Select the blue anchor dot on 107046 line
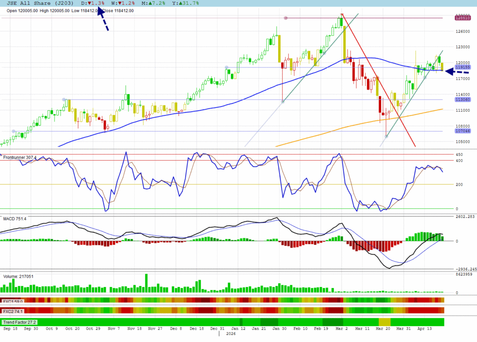 click(x=13, y=131)
